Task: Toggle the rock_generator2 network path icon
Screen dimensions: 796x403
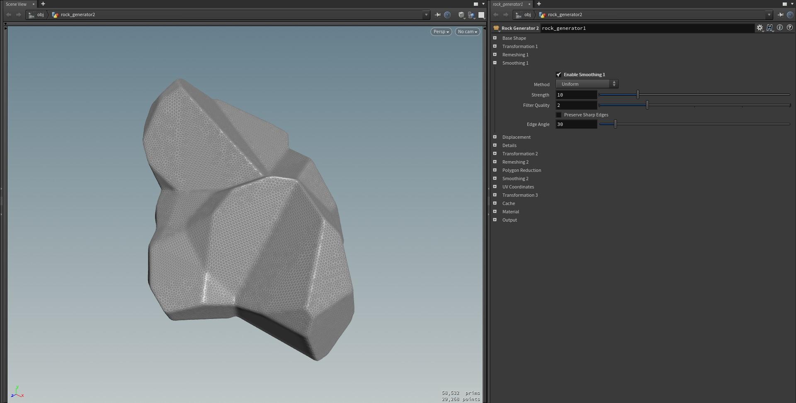Action: click(55, 14)
